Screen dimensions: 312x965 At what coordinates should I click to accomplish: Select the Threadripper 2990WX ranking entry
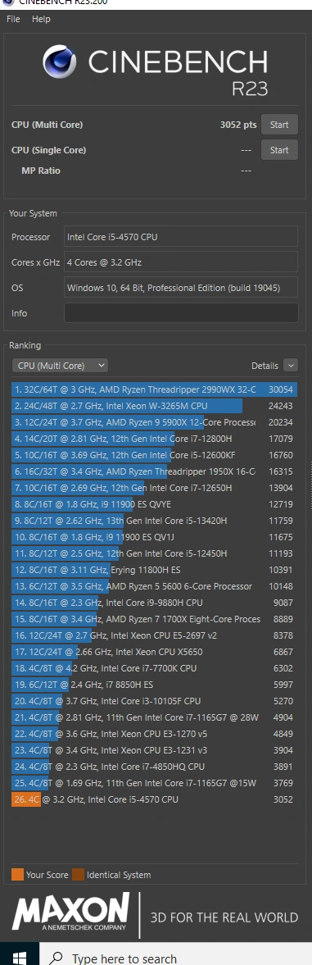154,389
